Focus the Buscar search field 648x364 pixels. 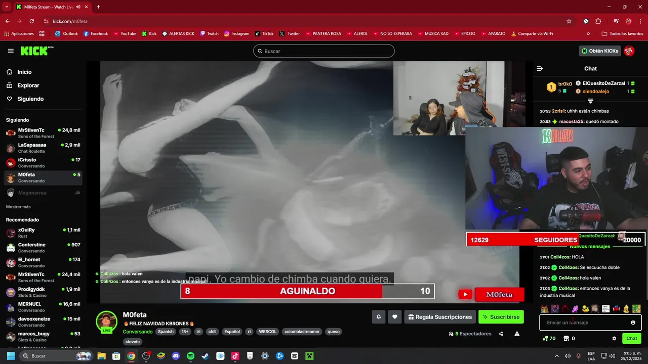click(x=324, y=51)
